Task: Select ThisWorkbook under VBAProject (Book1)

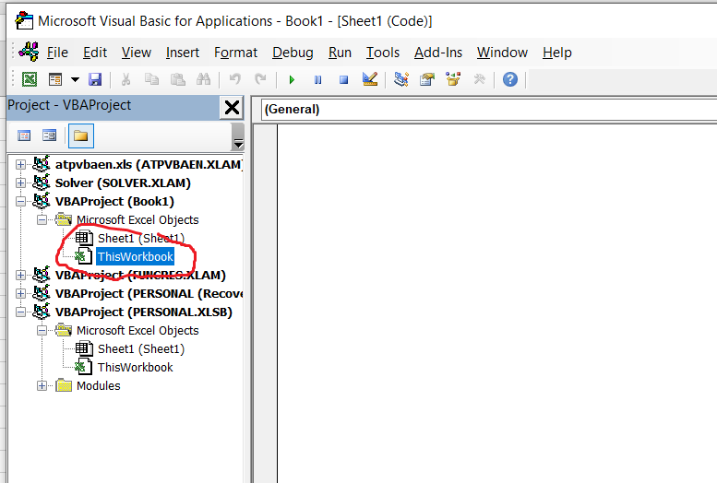Action: point(136,257)
